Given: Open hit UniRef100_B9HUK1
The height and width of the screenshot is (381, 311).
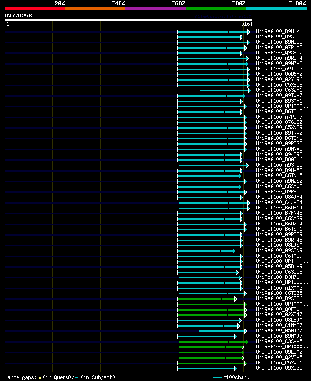Looking at the screenshot, I should point(279,31).
